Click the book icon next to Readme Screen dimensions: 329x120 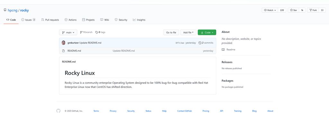point(223,50)
